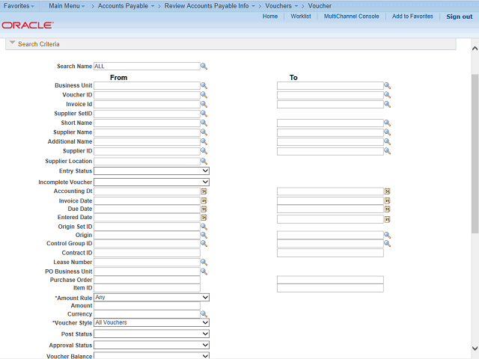479x359 pixels.
Task: Open lookup for Control Group ID To field
Action: (387, 244)
